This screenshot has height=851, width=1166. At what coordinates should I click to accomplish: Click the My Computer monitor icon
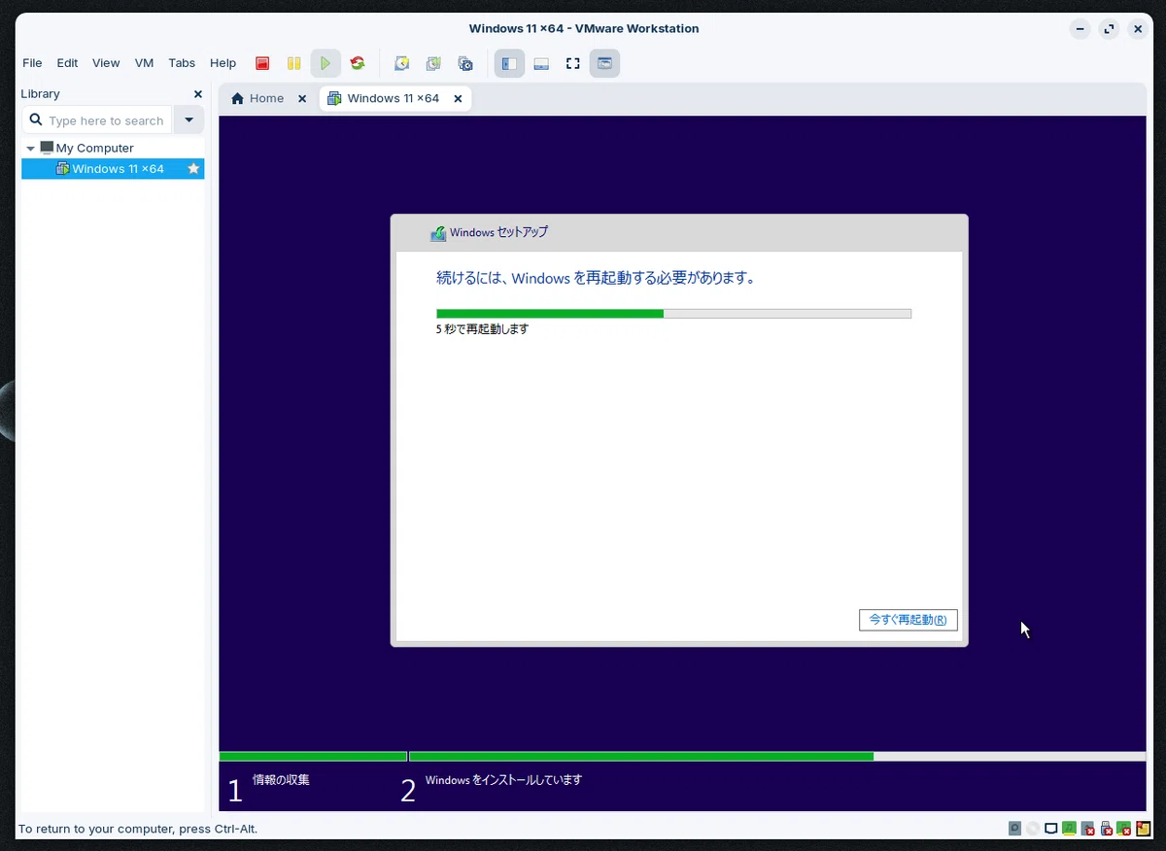[47, 148]
